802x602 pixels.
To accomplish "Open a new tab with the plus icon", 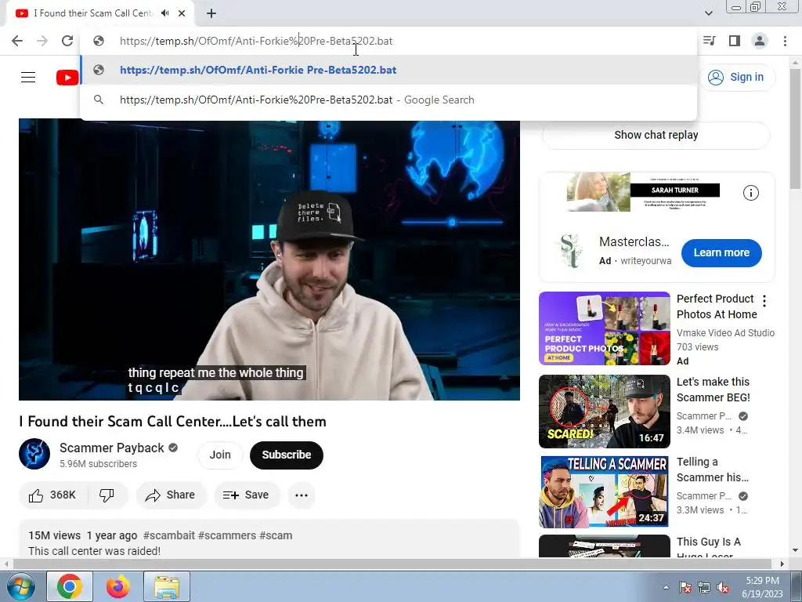I will [x=211, y=13].
